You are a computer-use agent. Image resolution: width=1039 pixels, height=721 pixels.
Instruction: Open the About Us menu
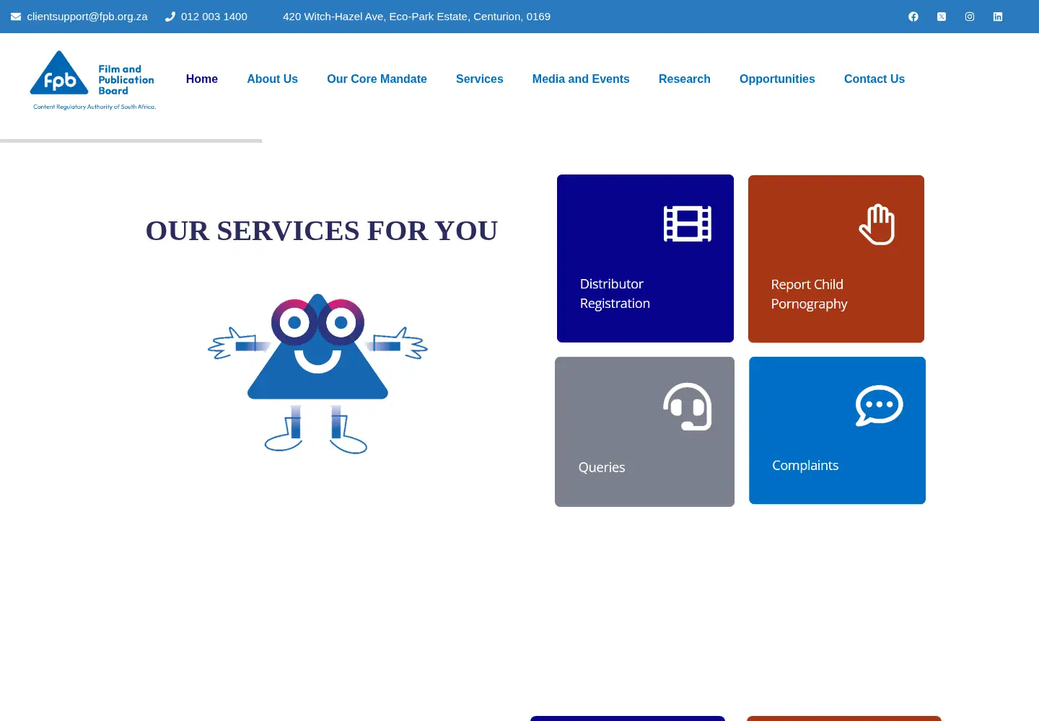[x=273, y=79]
